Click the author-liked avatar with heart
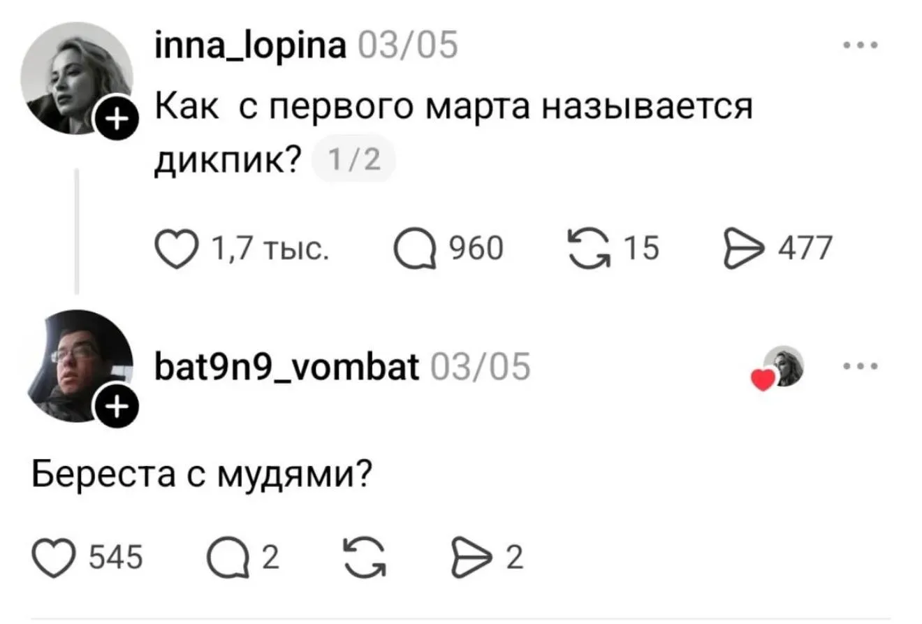The width and height of the screenshot is (922, 624). [x=781, y=367]
